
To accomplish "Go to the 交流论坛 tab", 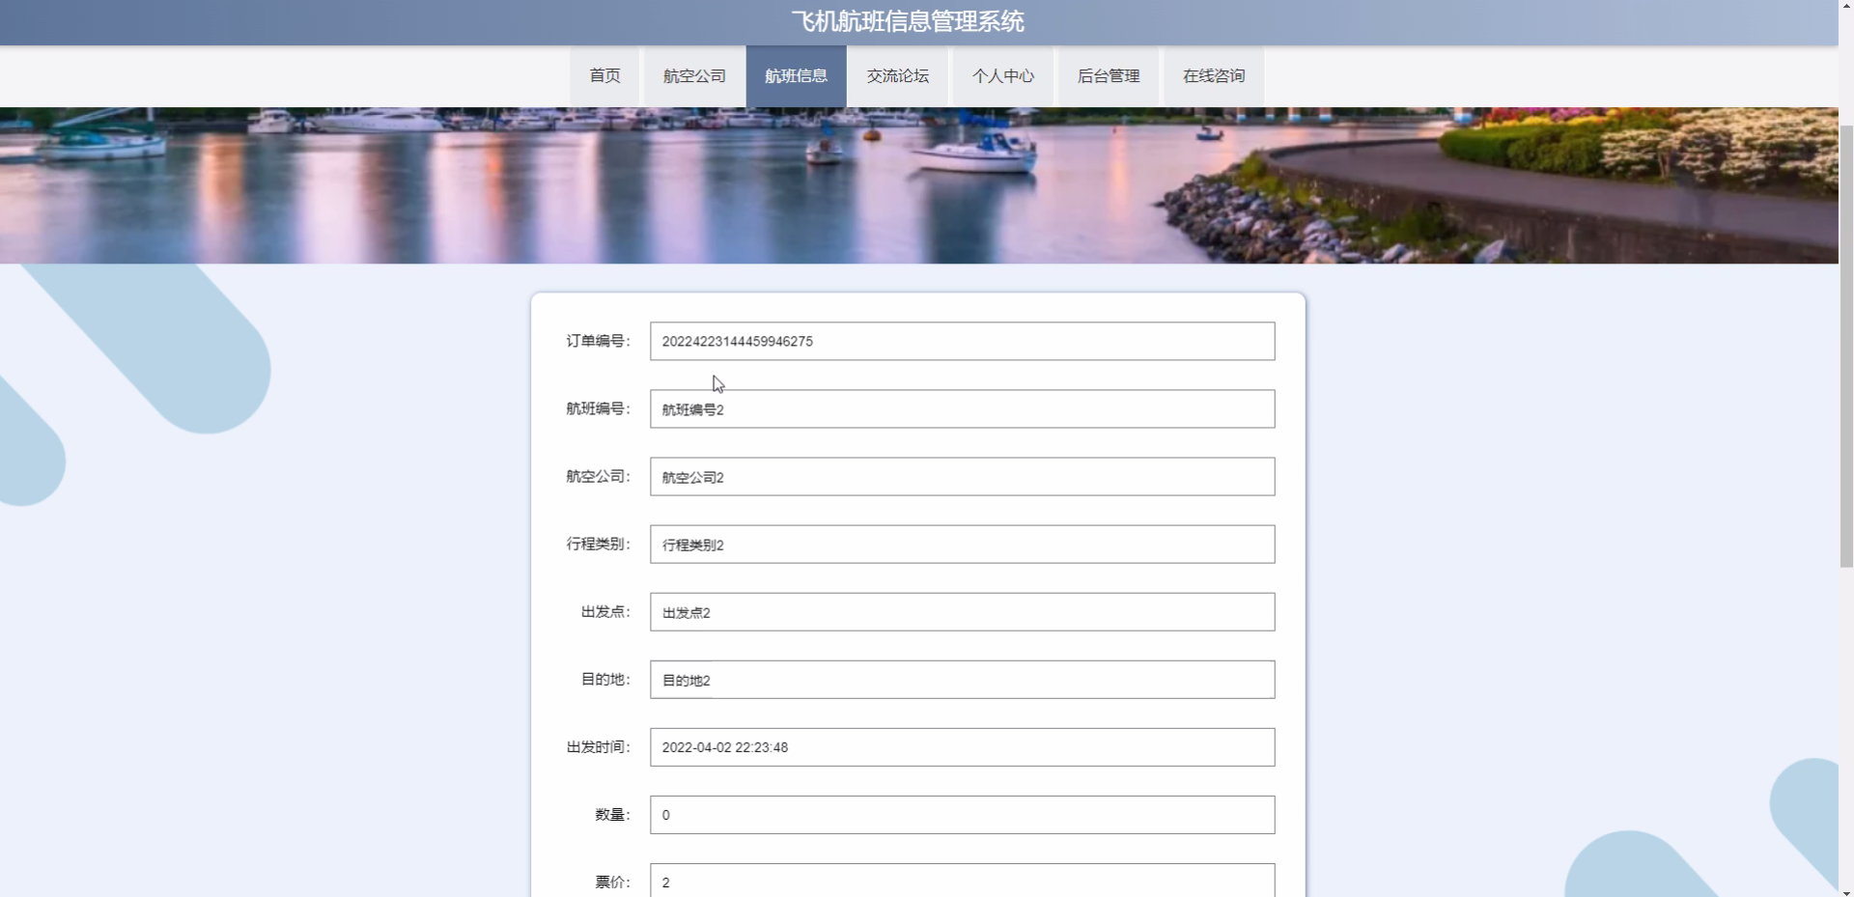I will point(898,76).
